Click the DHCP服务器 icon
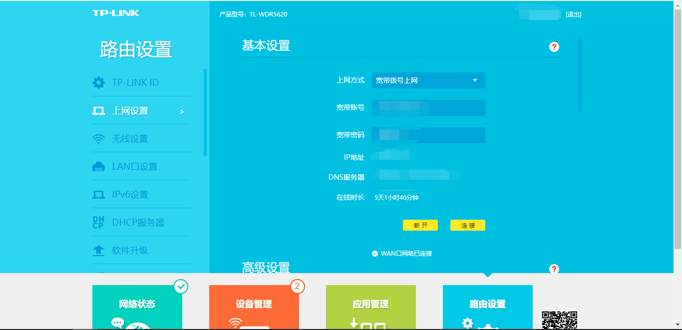The width and height of the screenshot is (682, 330). 98,223
